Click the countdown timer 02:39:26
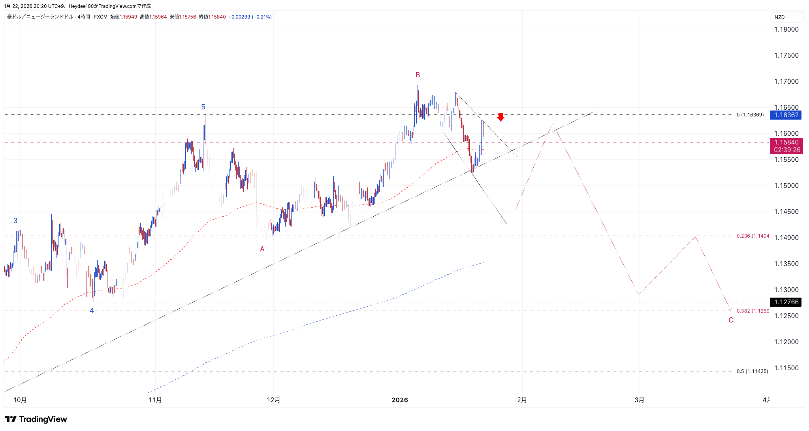Viewport: 809px width, 431px height. [x=786, y=150]
